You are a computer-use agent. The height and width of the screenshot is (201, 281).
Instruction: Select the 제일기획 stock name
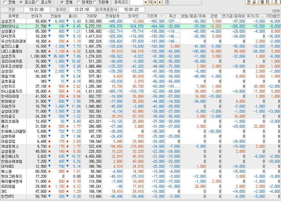click(8, 76)
